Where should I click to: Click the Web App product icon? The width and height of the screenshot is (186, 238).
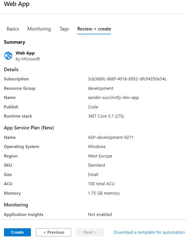[8, 56]
